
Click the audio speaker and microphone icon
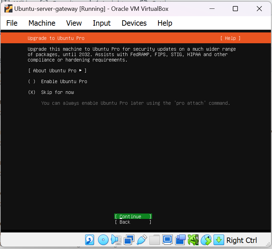(116, 240)
